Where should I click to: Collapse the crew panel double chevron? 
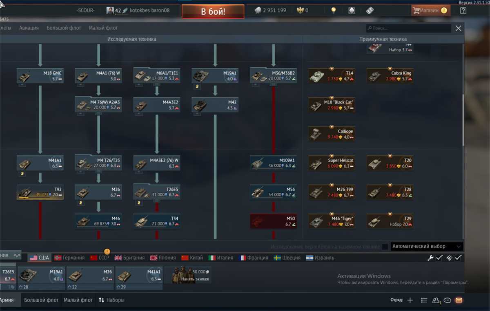coord(17,255)
